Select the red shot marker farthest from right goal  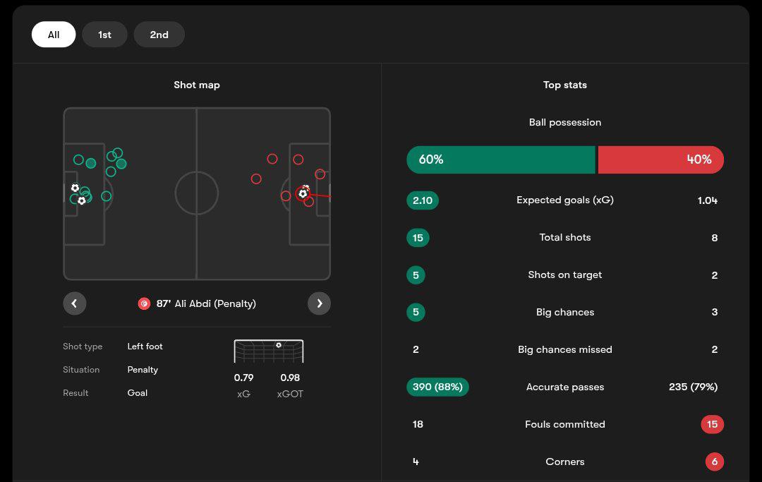click(x=256, y=179)
